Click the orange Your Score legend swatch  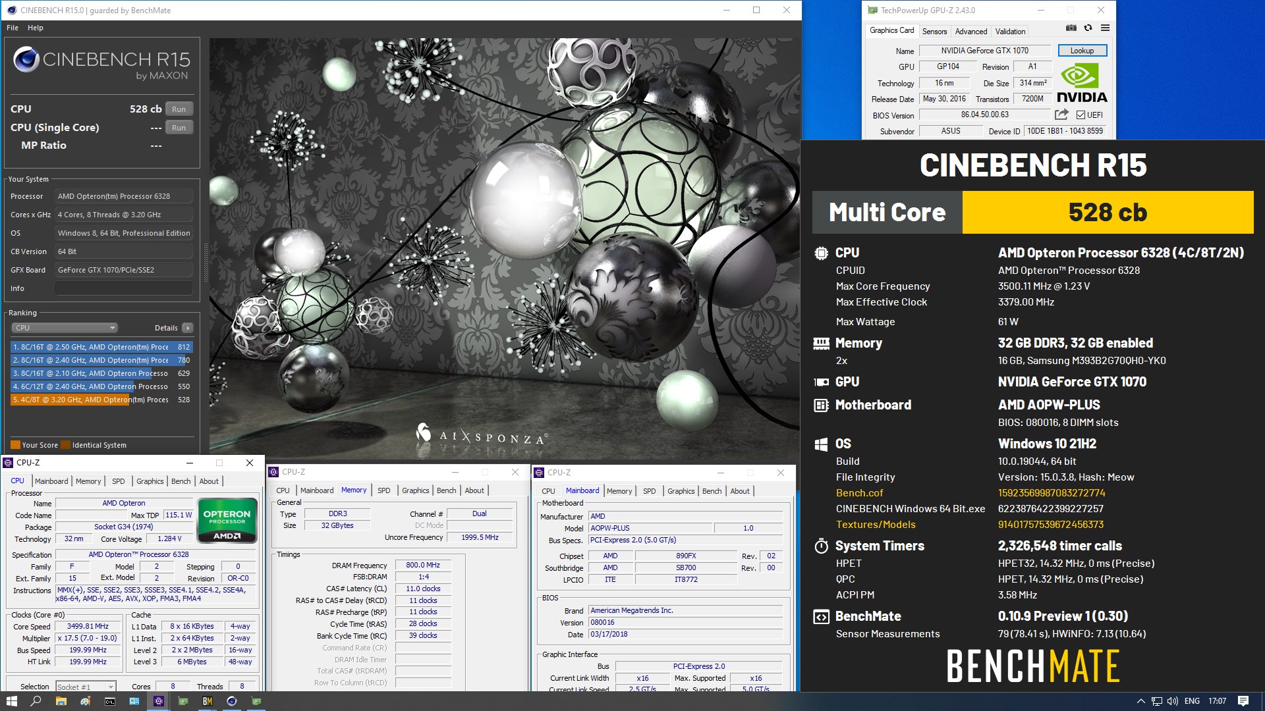click(15, 445)
